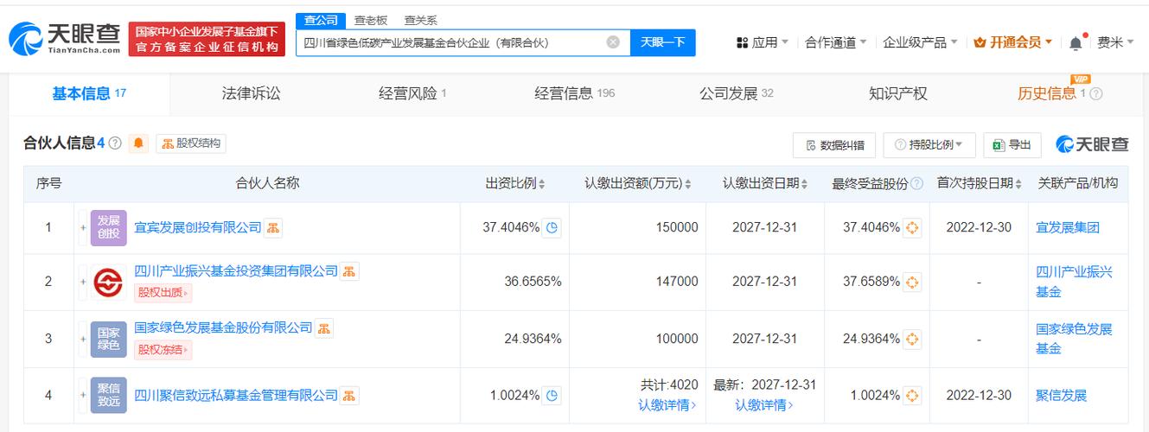Open equity structure icon for 国家绿色发展基金股份有限公司
This screenshot has height=432, width=1149.
click(x=323, y=328)
